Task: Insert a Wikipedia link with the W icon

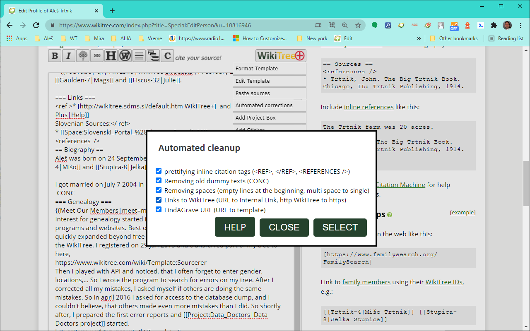Action: [x=125, y=55]
